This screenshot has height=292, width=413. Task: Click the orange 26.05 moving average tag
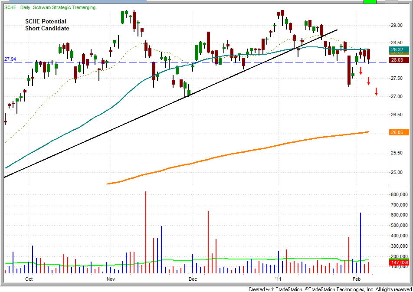[x=399, y=132]
